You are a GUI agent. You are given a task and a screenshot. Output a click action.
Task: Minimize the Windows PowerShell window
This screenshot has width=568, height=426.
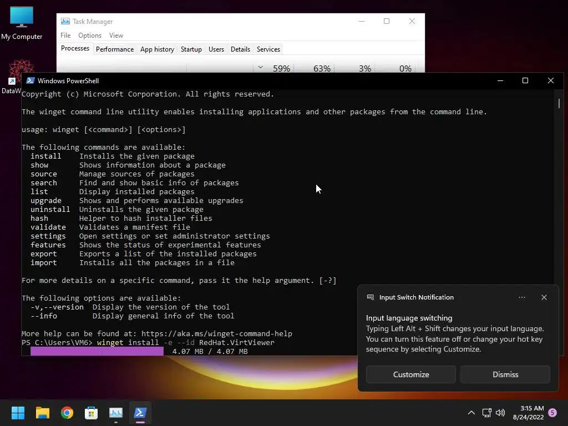[500, 80]
